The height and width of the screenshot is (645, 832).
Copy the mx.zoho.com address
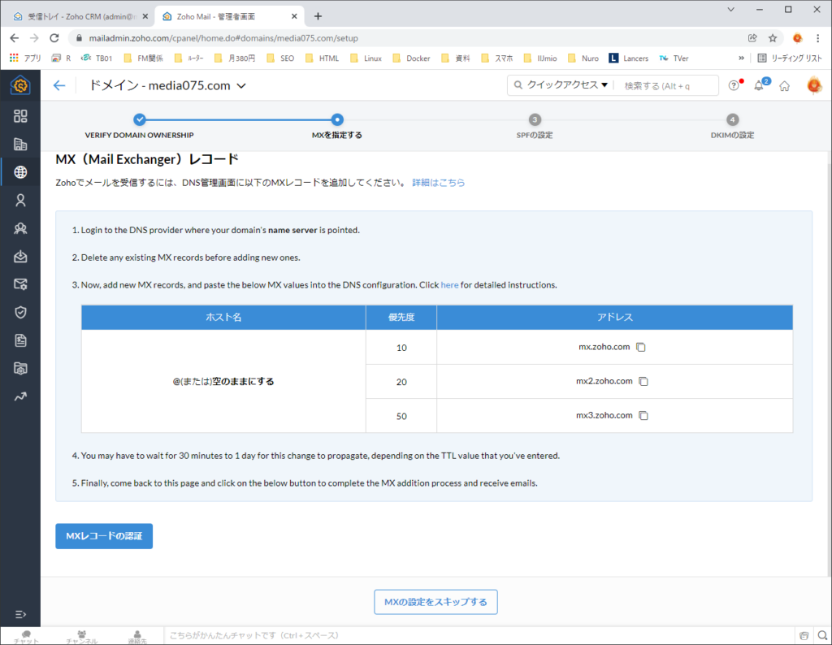point(641,347)
